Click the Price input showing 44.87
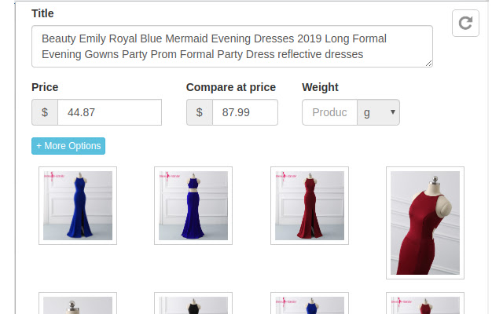The image size is (503, 314). click(x=109, y=112)
